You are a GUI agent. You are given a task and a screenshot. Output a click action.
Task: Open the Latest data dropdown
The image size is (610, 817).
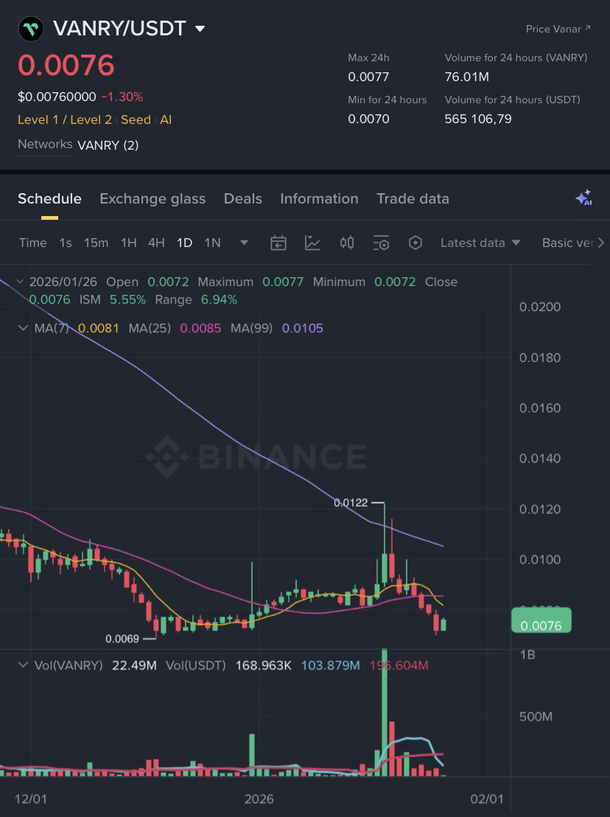tap(480, 243)
